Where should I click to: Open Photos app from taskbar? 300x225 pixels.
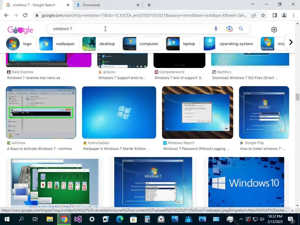(175, 219)
